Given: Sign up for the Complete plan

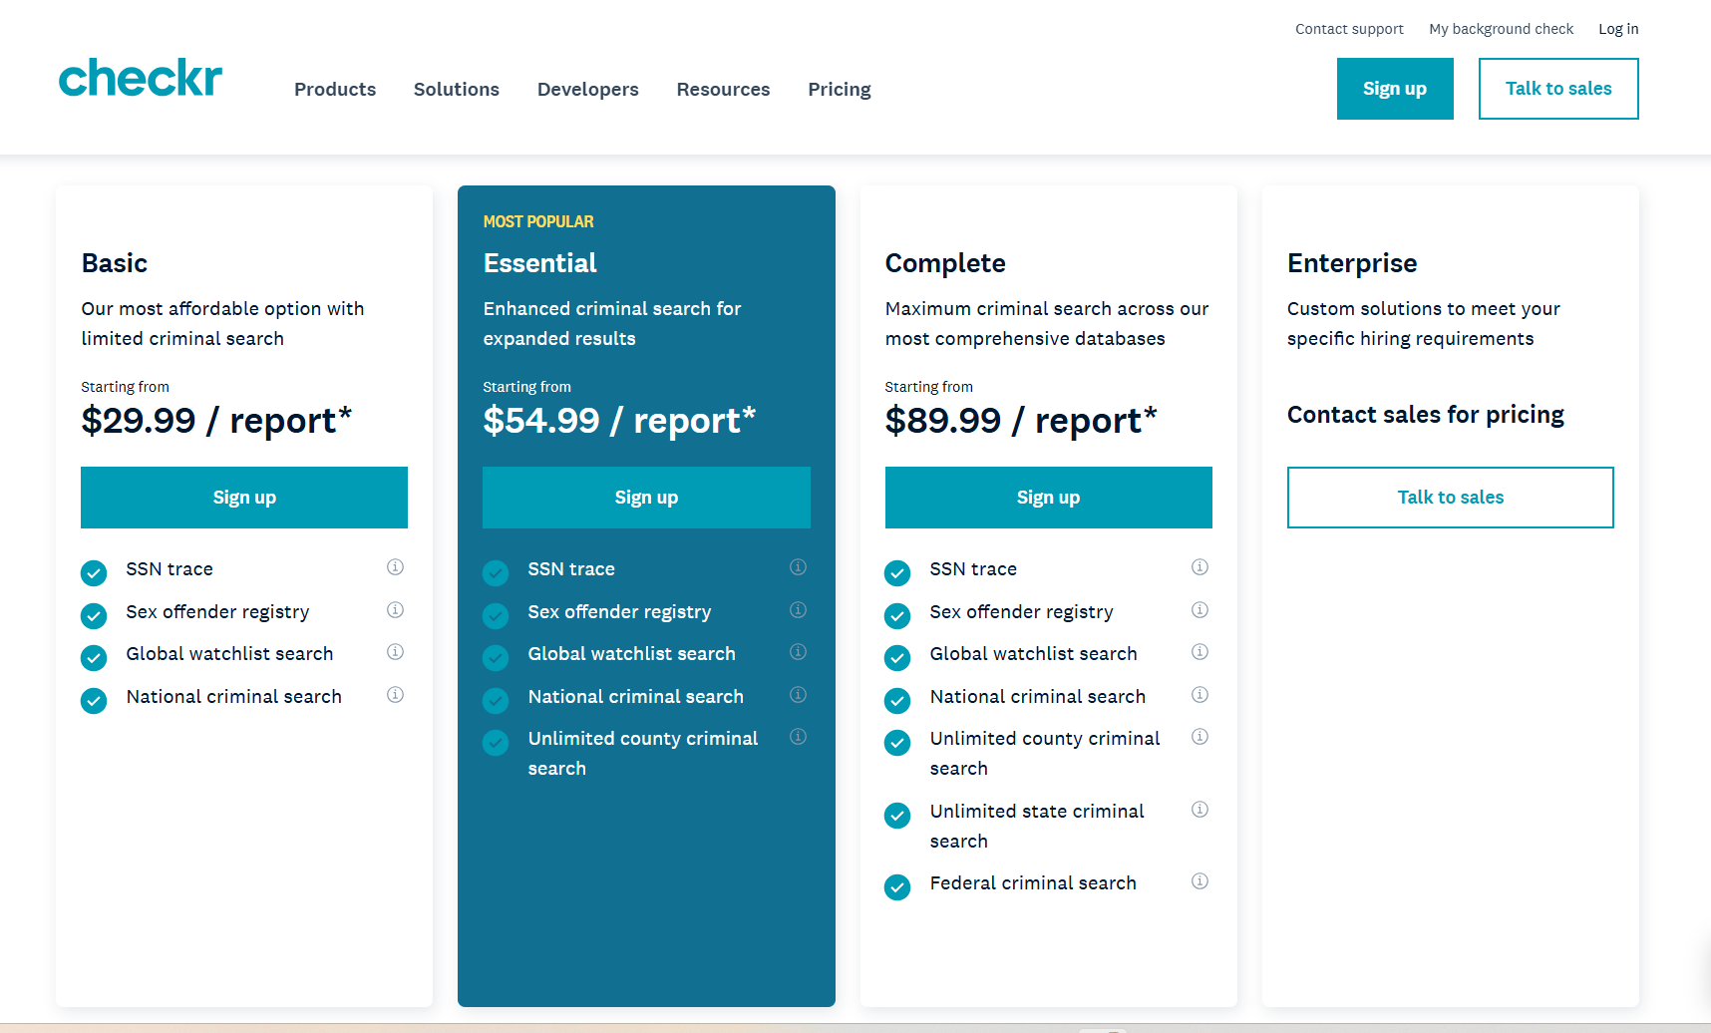Looking at the screenshot, I should (x=1049, y=498).
